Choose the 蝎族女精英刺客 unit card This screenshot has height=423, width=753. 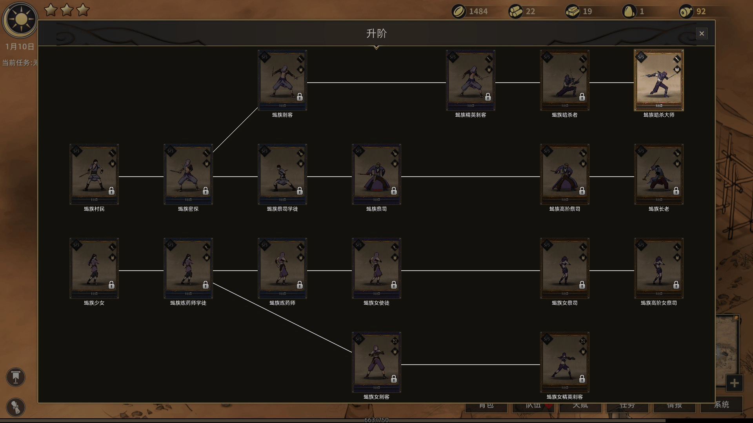pos(564,362)
